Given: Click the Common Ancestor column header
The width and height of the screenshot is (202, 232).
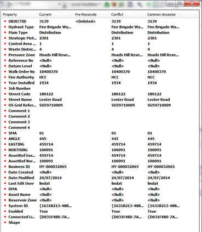Looking at the screenshot, I should click(164, 14).
